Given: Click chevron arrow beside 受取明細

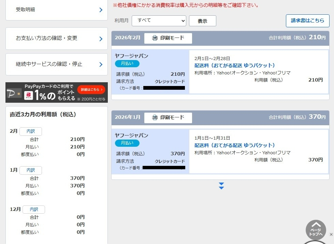Looking at the screenshot, I should coord(101,10).
